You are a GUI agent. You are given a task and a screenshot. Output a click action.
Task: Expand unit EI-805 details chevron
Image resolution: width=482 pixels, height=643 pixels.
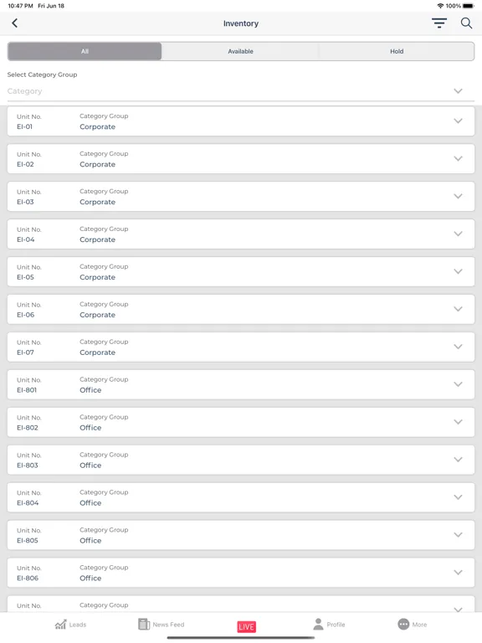458,535
